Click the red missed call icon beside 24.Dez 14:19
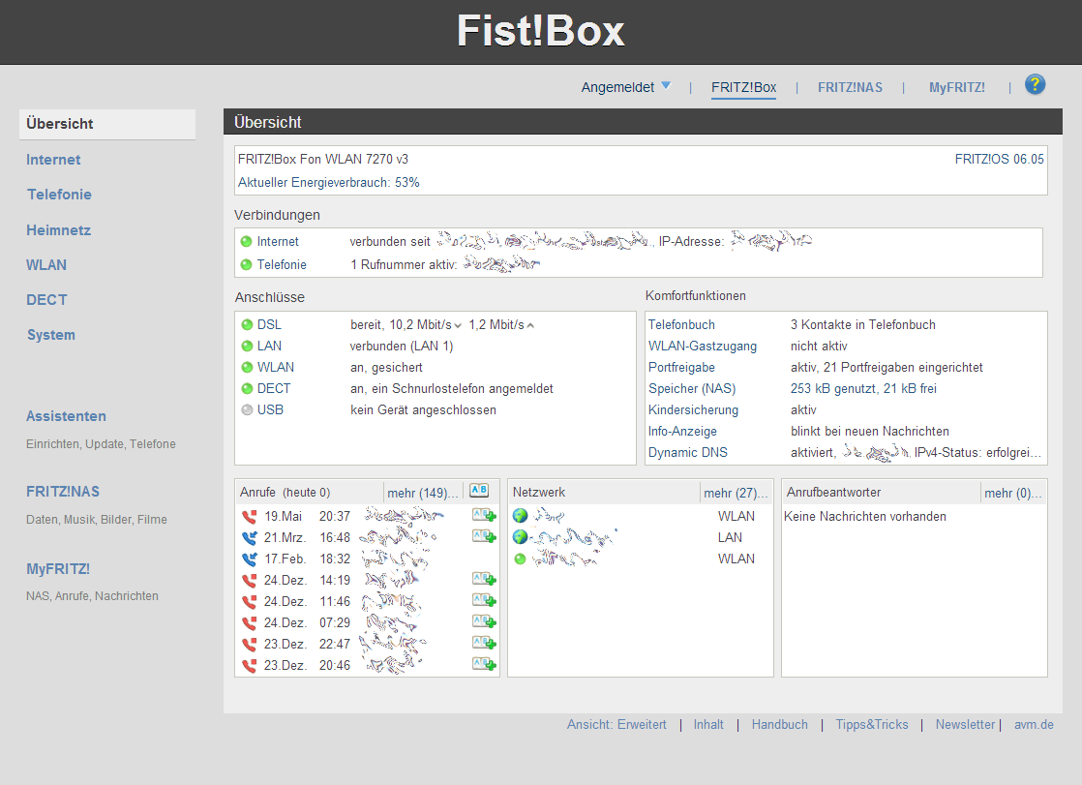Screen dimensions: 1082x785 pos(248,580)
